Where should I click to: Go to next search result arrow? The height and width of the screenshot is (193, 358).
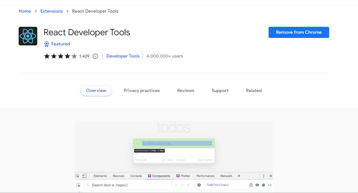182,185
